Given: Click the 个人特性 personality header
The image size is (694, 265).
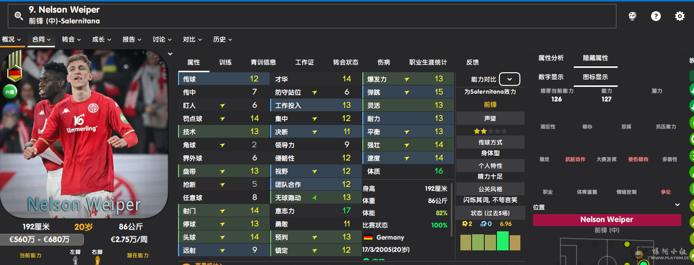Looking at the screenshot, I should click(x=490, y=166).
